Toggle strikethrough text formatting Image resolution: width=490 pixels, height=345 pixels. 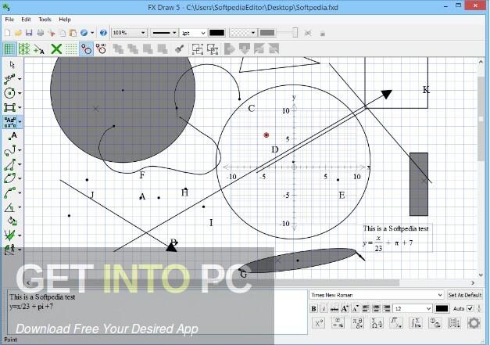334,309
